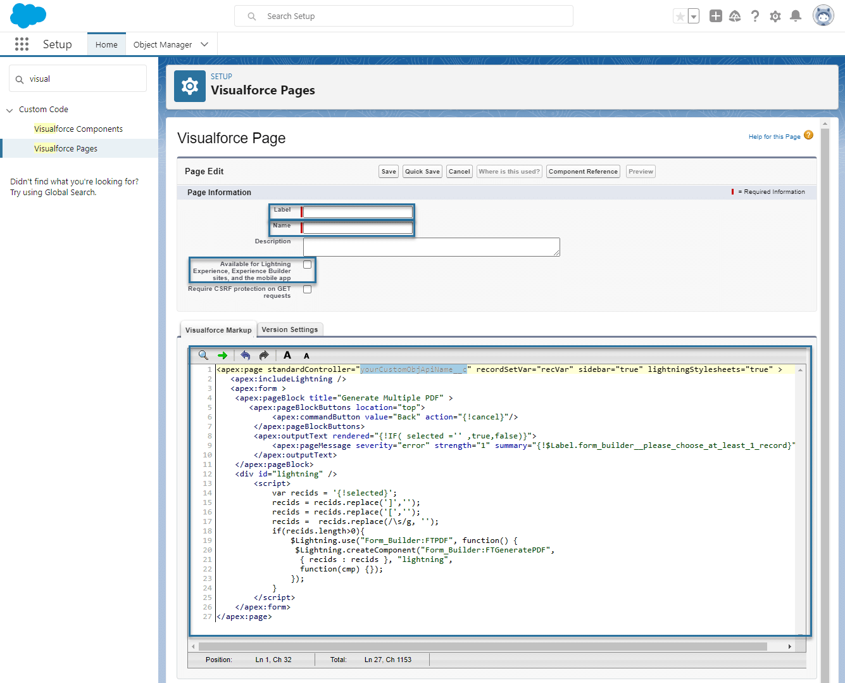
Task: Check Require CSRF protection on GET requests
Action: tap(307, 288)
